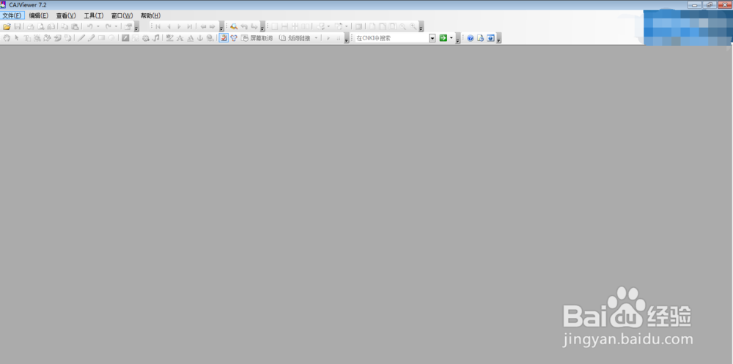
Task: Open the 帮助(H) menu
Action: pyautogui.click(x=150, y=15)
